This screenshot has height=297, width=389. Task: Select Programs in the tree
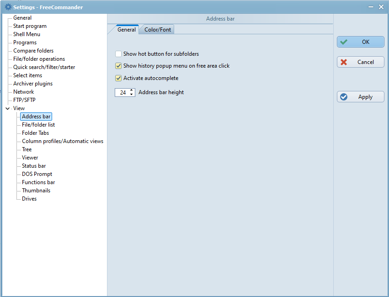click(25, 42)
